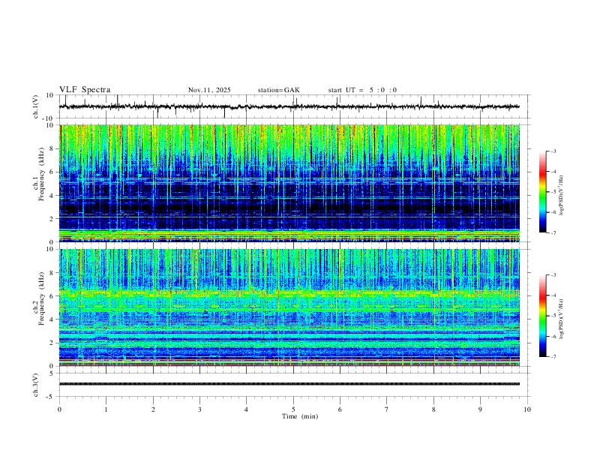Click time axis tick label "1"
This screenshot has height=459, width=594.
pos(106,409)
